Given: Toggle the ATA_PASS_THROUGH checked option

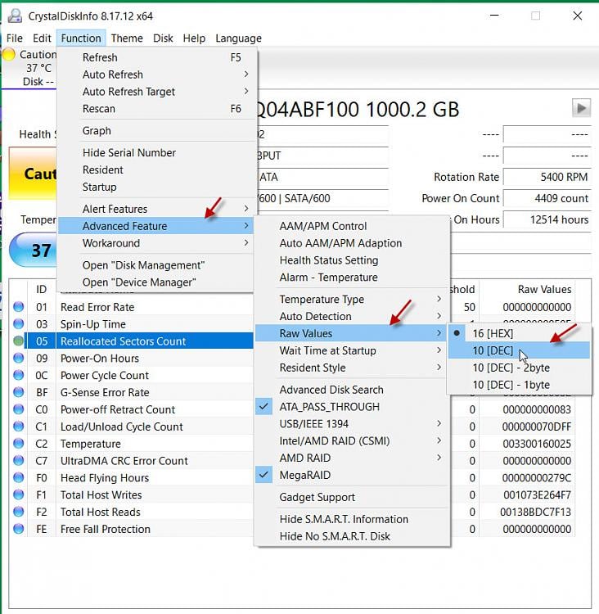Looking at the screenshot, I should [x=352, y=407].
